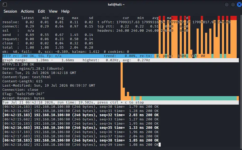
Task: Click the seq=37 ping result row
Action: pos(80,136)
